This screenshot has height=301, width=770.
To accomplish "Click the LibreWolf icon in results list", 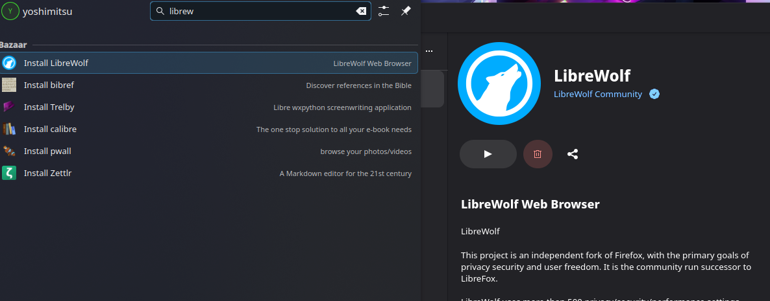I will pyautogui.click(x=9, y=63).
